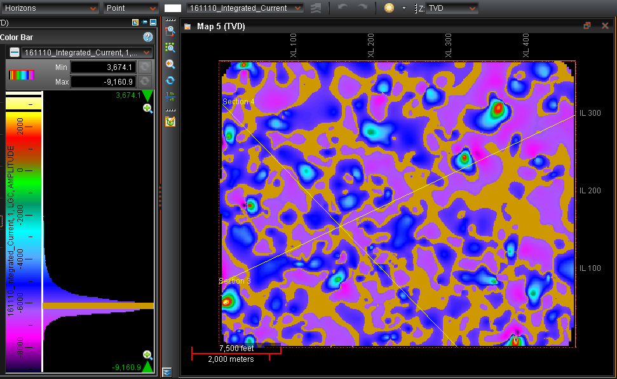Click the Map 5 view icon

point(187,27)
